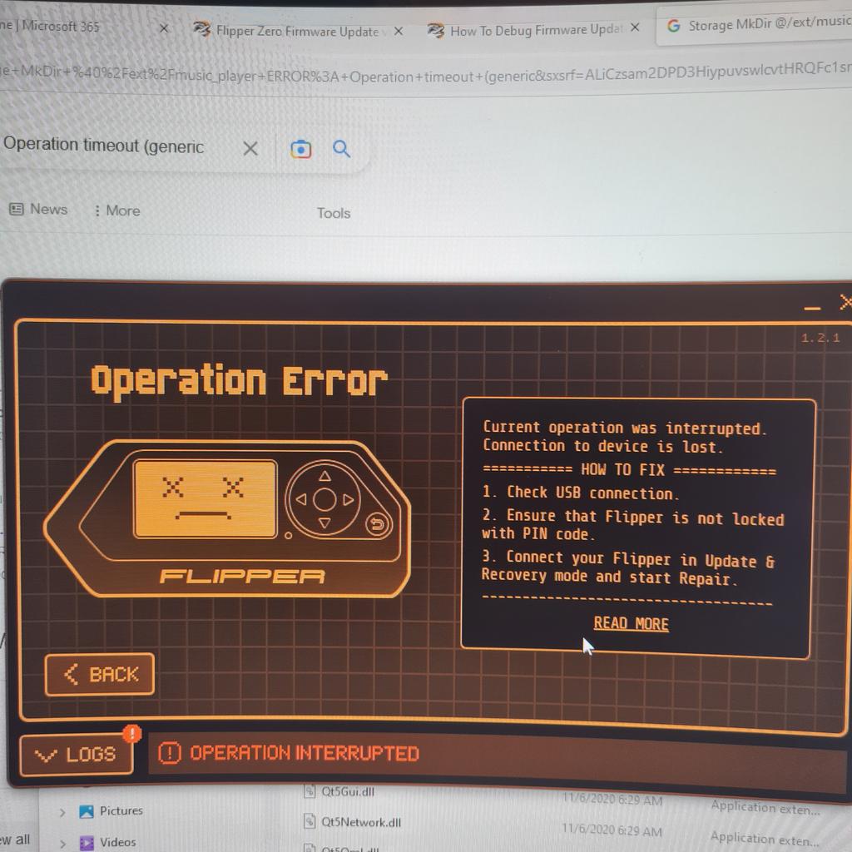This screenshot has width=852, height=852.
Task: Clear the search box with X icon
Action: point(250,149)
